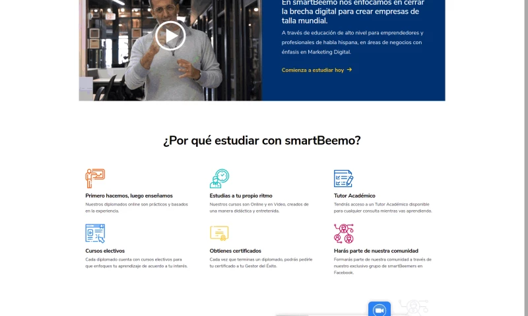This screenshot has height=316, width=528.
Task: Click the 'Cursos electivos' heading
Action: [105, 251]
